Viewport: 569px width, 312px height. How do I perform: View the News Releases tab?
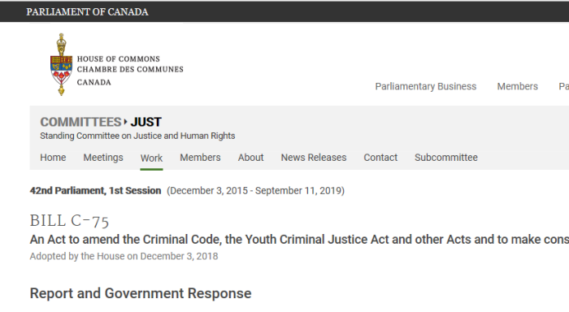(x=314, y=158)
